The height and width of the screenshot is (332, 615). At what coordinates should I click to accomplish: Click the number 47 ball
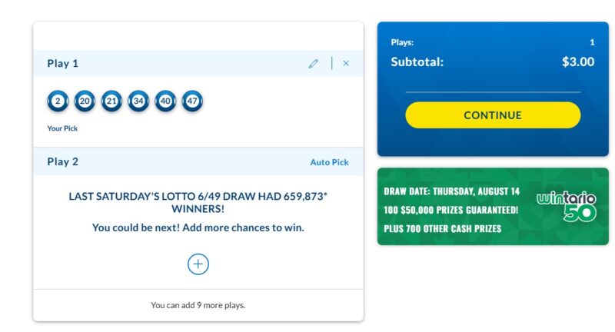[x=192, y=101]
